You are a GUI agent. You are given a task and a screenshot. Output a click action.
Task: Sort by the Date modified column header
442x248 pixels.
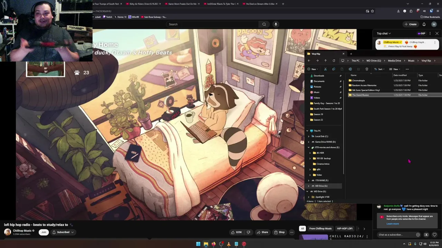(x=400, y=75)
